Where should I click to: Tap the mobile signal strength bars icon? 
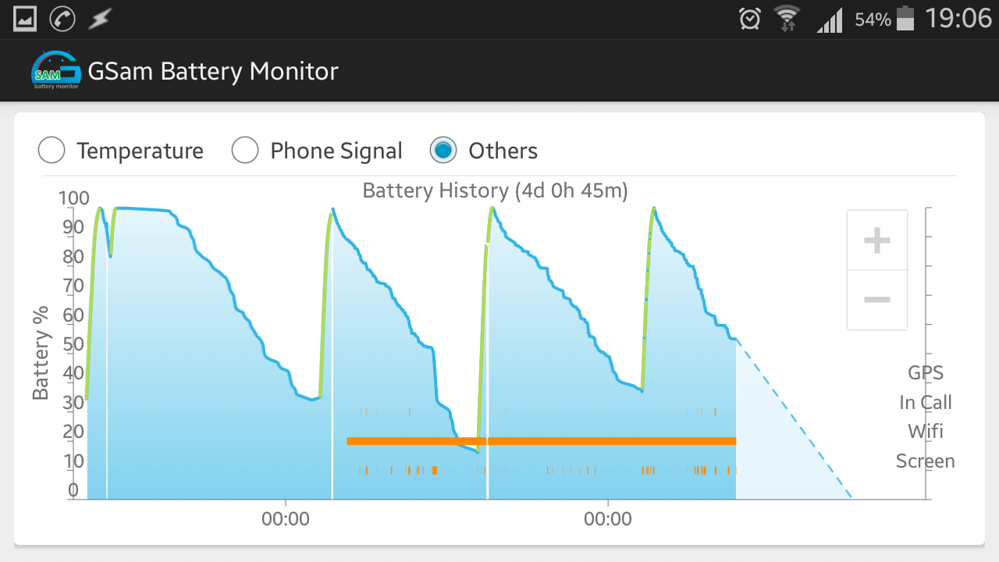[x=830, y=20]
